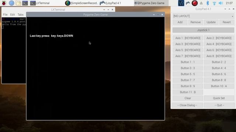Configure Axis 8 : [KEYBOARD]
The image size is (236, 132).
tap(219, 56)
